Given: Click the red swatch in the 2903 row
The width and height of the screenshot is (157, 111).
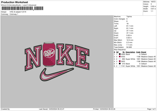Looking at the screenshot, I should [120, 61].
